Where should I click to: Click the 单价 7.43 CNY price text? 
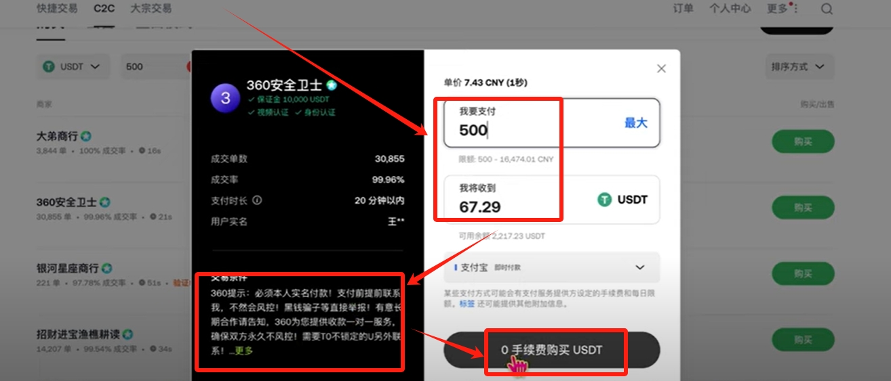486,83
